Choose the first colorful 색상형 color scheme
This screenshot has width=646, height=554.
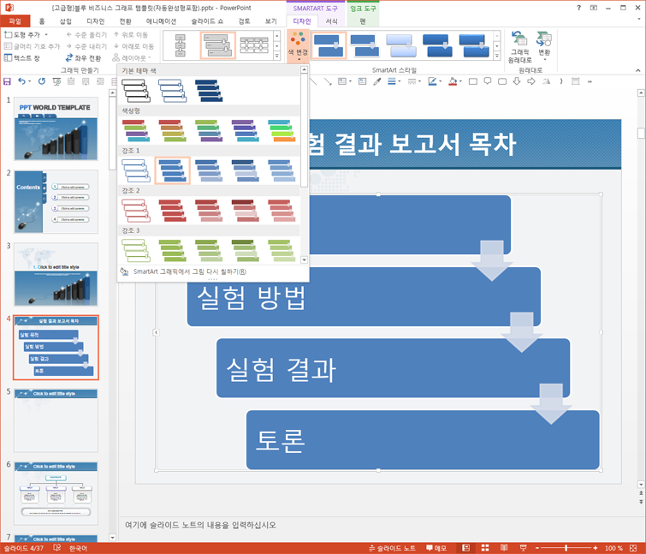(x=136, y=130)
